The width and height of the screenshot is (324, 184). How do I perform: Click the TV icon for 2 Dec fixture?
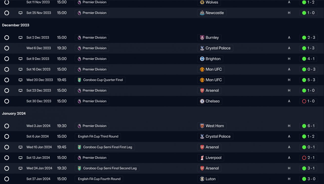pos(21,38)
